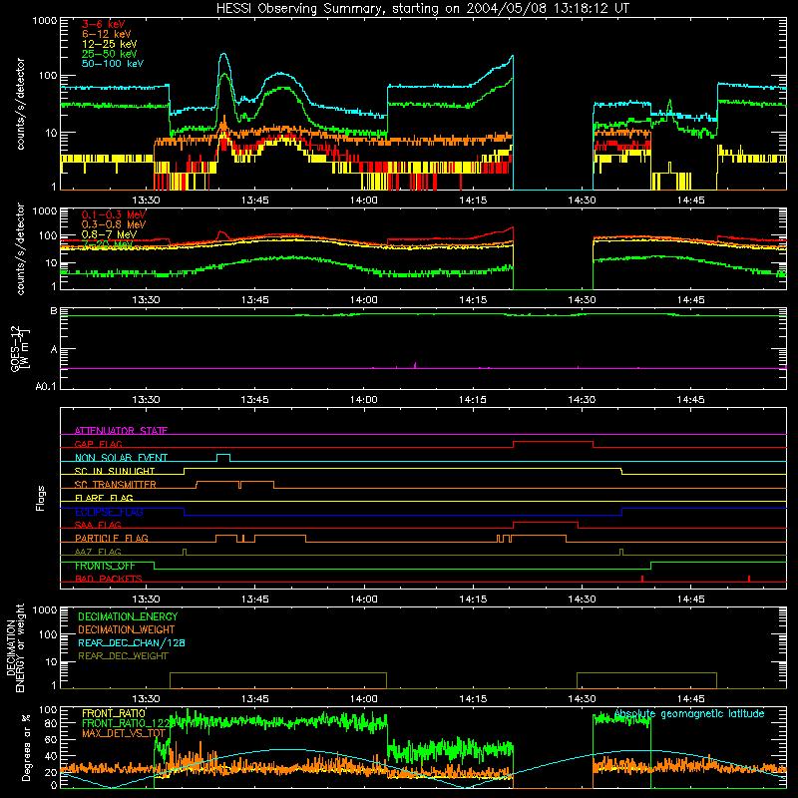Image resolution: width=798 pixels, height=798 pixels.
Task: Click the NON_SOLAR_EVENT pulse on the cyan flag line
Action: pos(223,458)
